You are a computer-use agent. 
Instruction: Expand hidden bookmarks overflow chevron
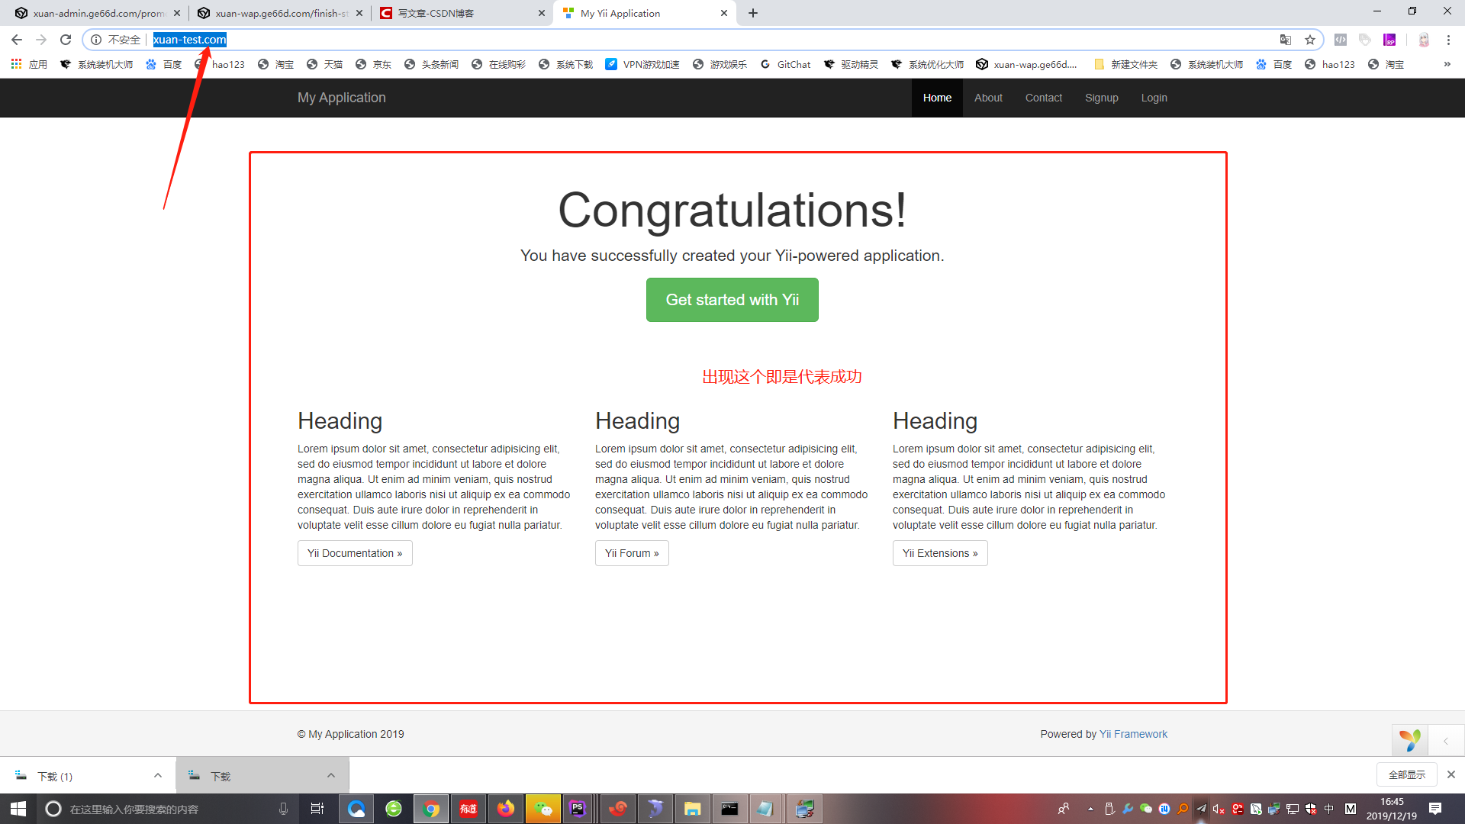tap(1447, 64)
